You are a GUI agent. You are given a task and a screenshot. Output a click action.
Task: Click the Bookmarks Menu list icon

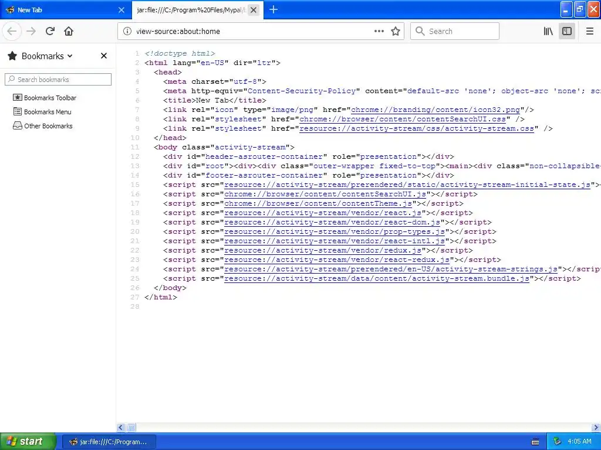pos(18,111)
